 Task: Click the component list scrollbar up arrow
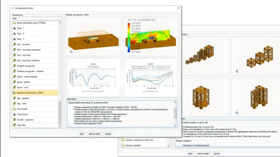click(59, 23)
